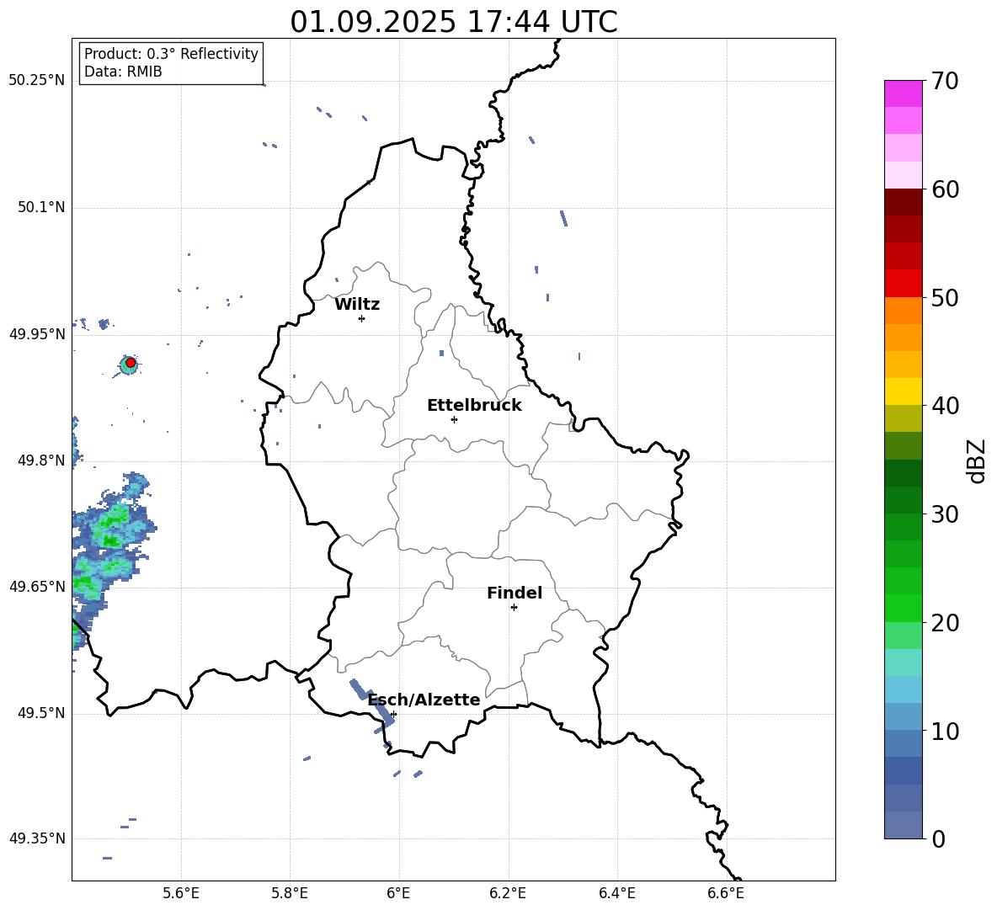The image size is (997, 910).
Task: Click the 50.1°N latitude label
Action: (x=41, y=208)
